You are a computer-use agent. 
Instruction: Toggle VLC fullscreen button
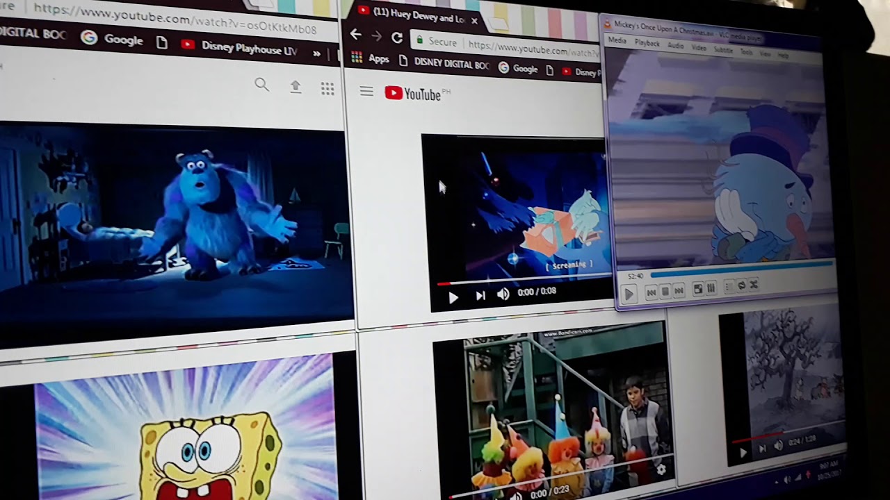[x=698, y=289]
